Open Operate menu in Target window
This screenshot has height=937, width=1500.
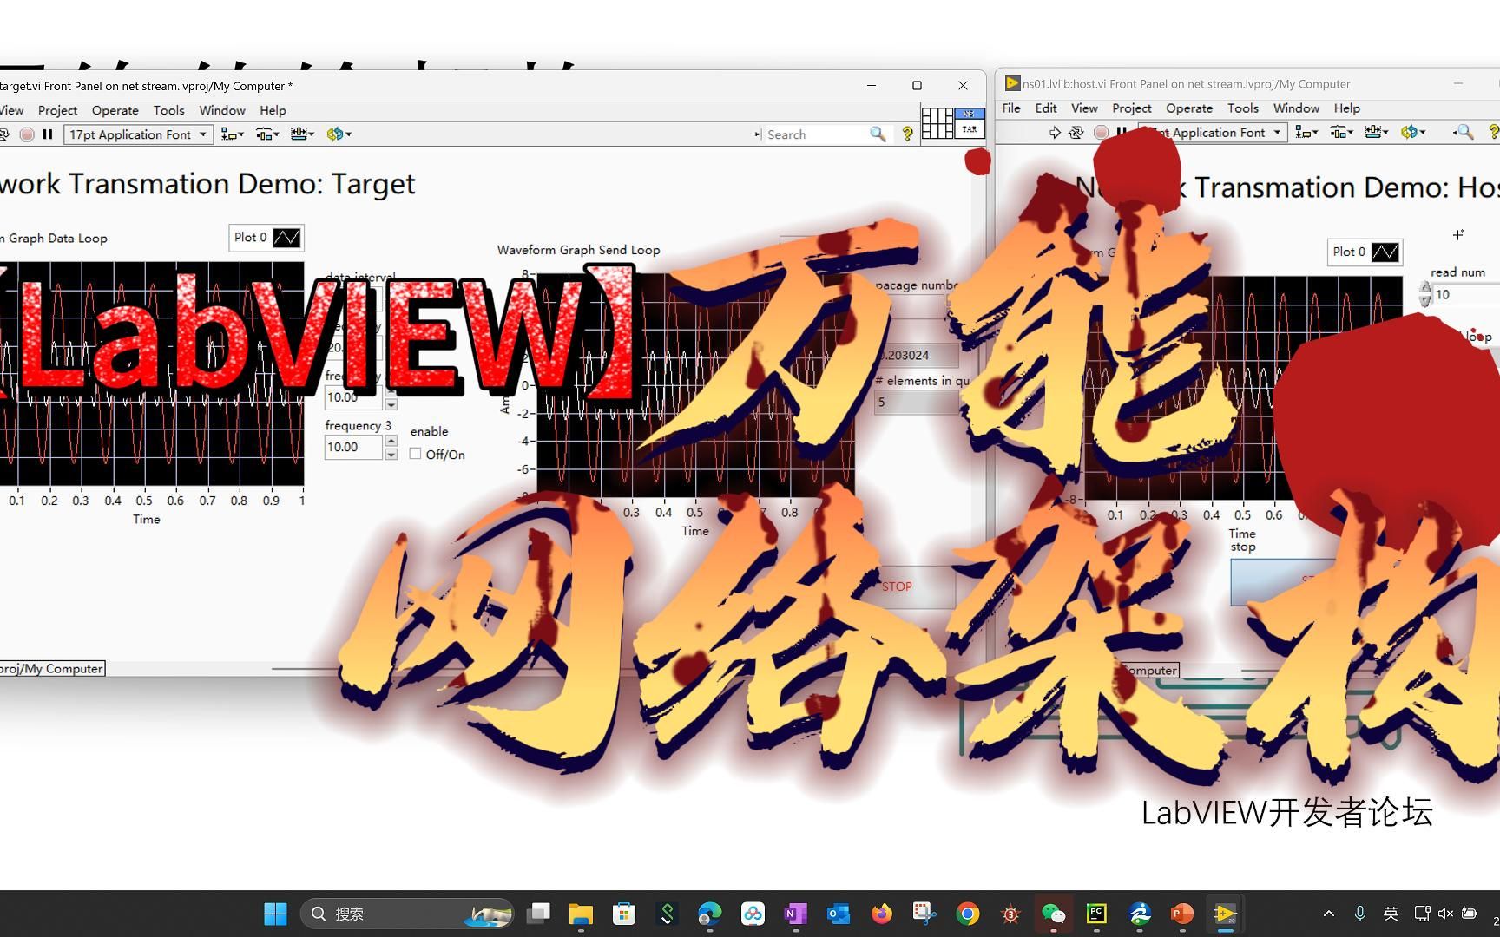(x=115, y=110)
